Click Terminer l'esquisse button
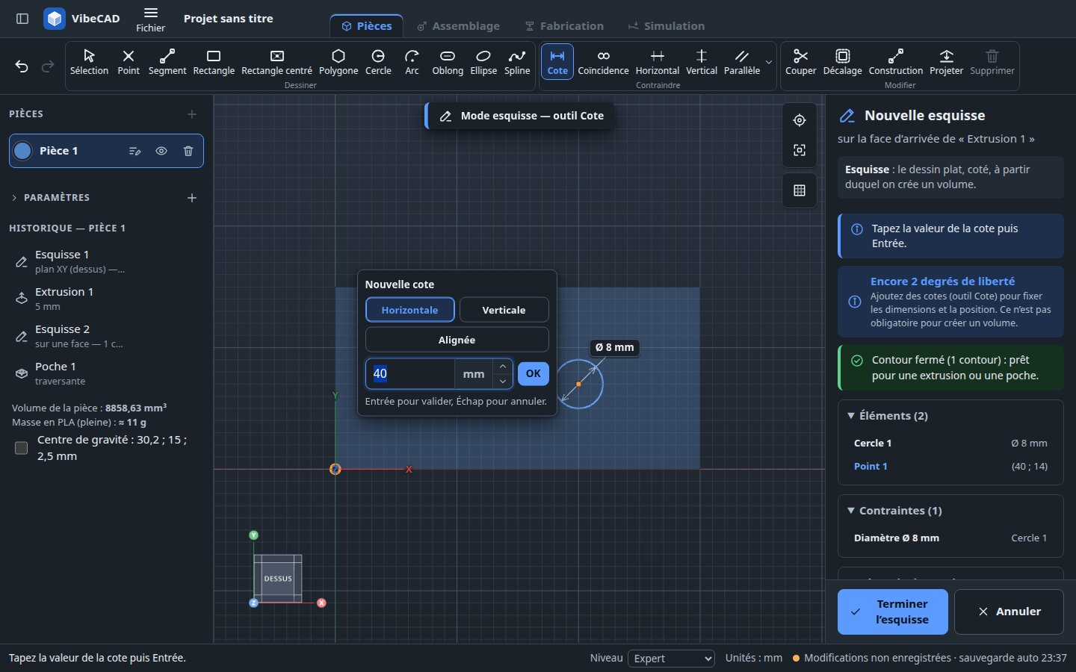The width and height of the screenshot is (1076, 672). 892,612
